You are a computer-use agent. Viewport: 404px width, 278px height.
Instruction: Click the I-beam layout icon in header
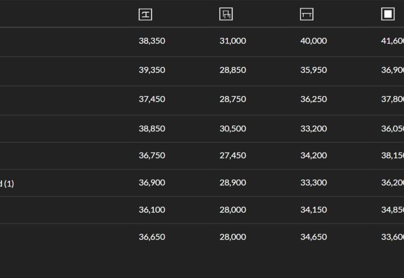pyautogui.click(x=145, y=14)
